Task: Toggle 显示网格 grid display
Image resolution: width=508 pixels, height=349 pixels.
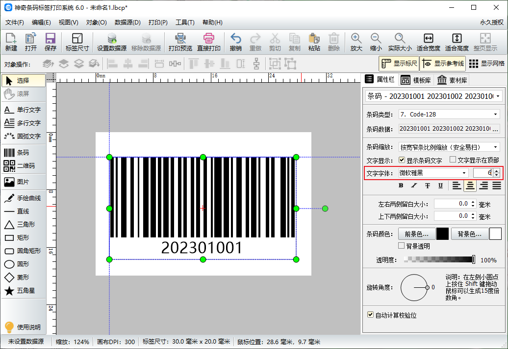Action: click(x=486, y=64)
